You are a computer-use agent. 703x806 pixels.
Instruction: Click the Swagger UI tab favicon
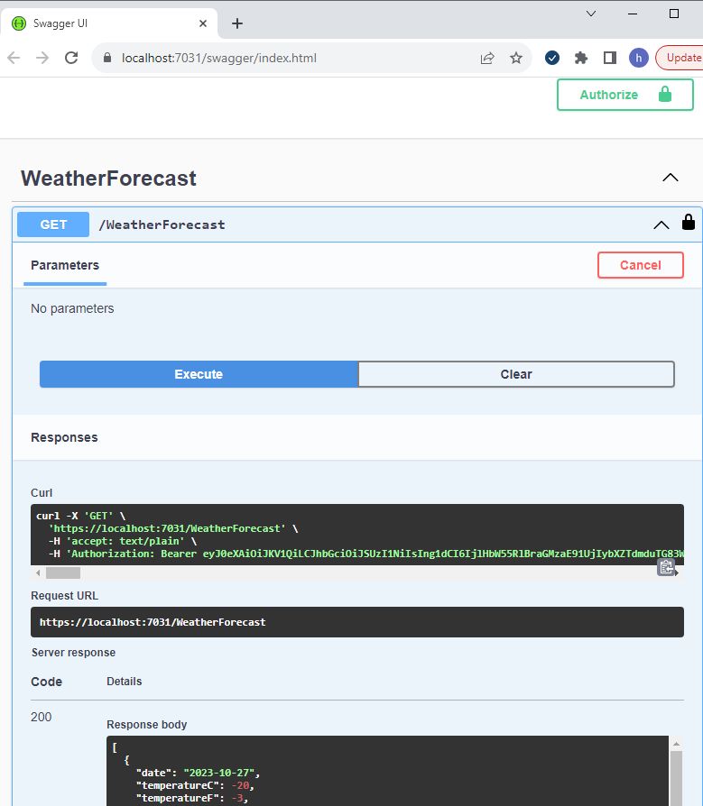[19, 23]
